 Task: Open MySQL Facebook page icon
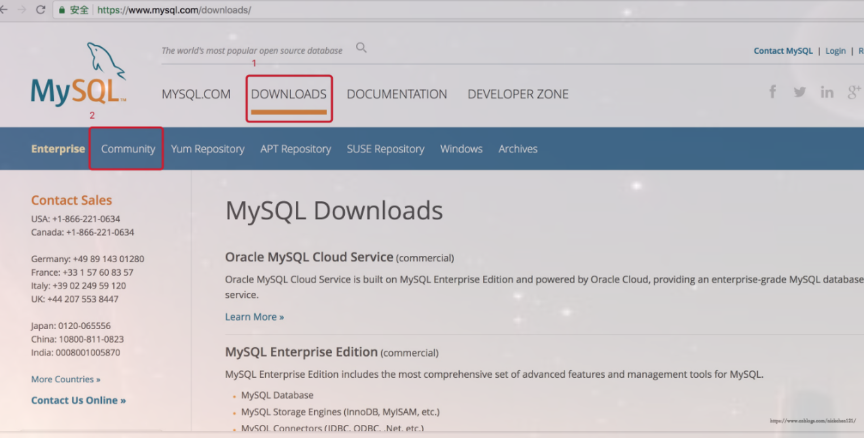[x=772, y=92]
